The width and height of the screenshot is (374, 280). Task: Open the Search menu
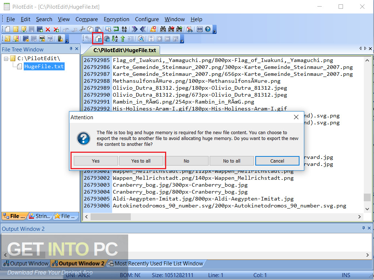(x=44, y=19)
